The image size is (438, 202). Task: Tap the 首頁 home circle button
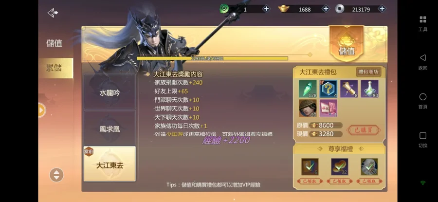click(x=422, y=97)
